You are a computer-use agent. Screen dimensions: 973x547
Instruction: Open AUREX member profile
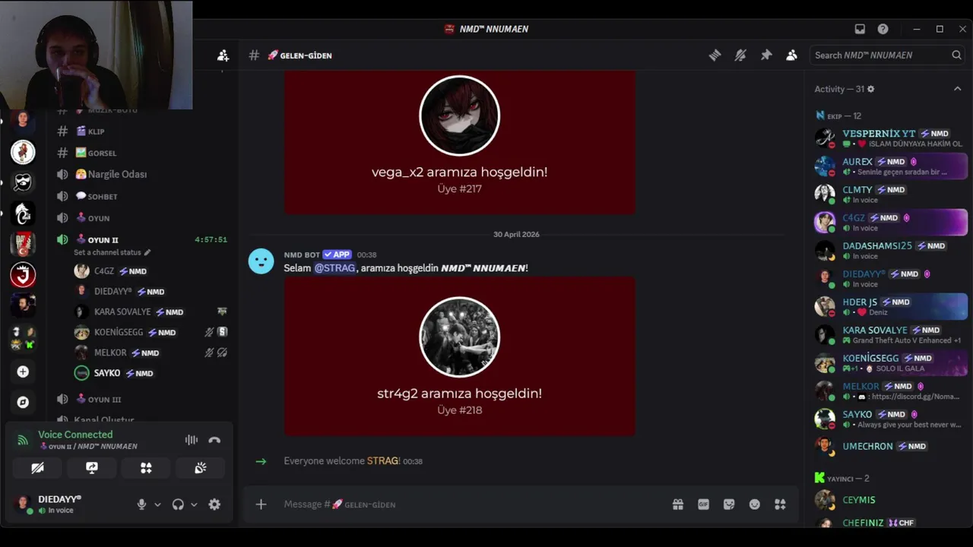[889, 166]
